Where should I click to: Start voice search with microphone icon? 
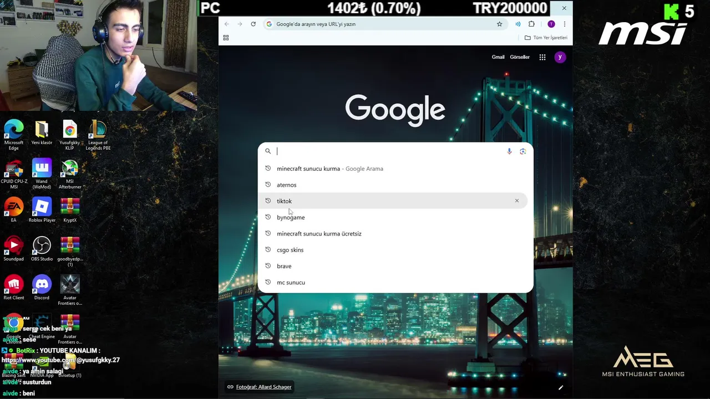pos(509,151)
